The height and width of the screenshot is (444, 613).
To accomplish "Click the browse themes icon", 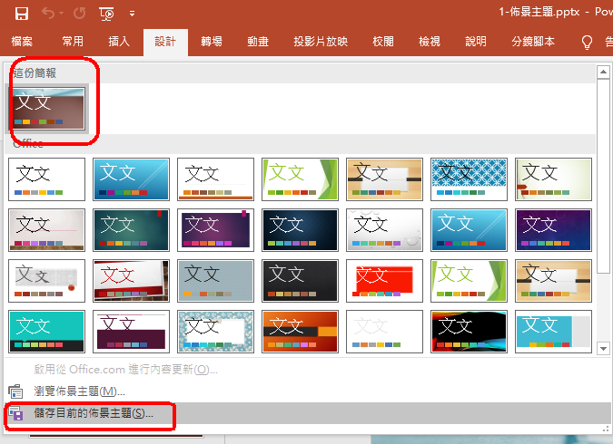I will 15,391.
